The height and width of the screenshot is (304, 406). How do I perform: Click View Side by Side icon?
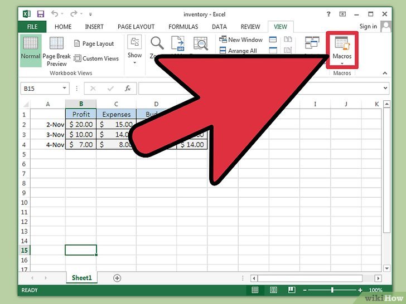coord(288,40)
